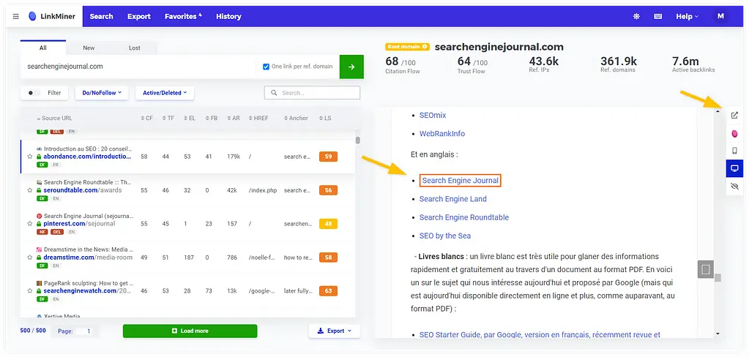Favorite the pinterest.com row star
749x357 pixels.
29,224
